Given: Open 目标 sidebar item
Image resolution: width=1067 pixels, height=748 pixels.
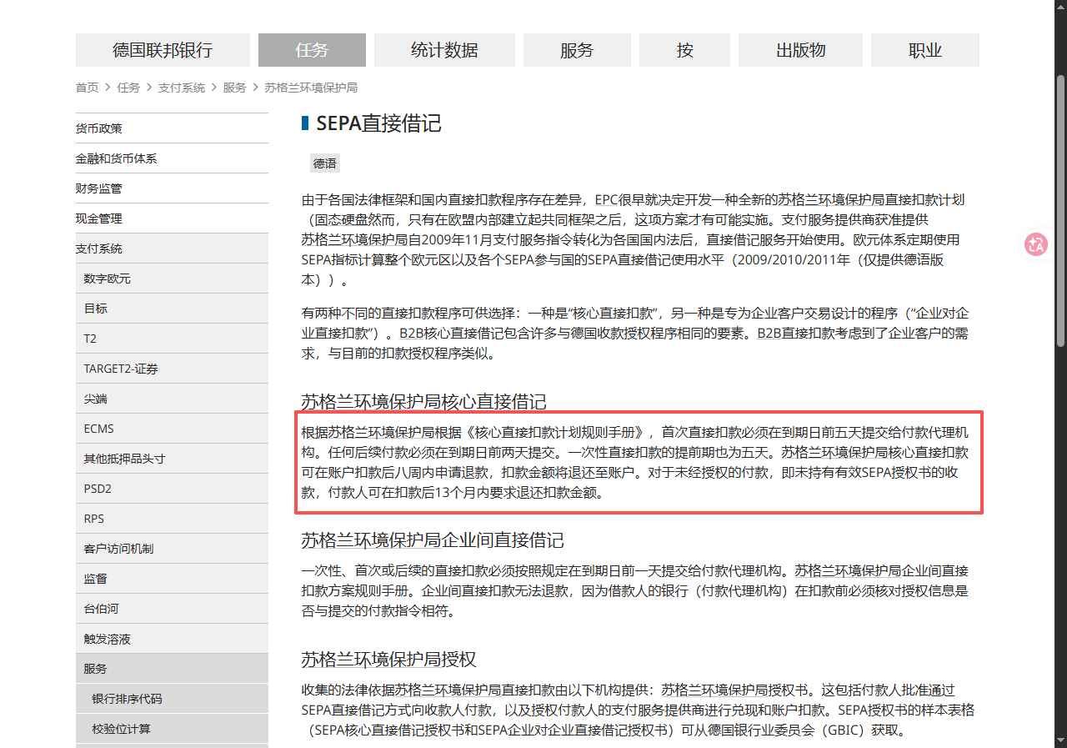Looking at the screenshot, I should tap(172, 309).
